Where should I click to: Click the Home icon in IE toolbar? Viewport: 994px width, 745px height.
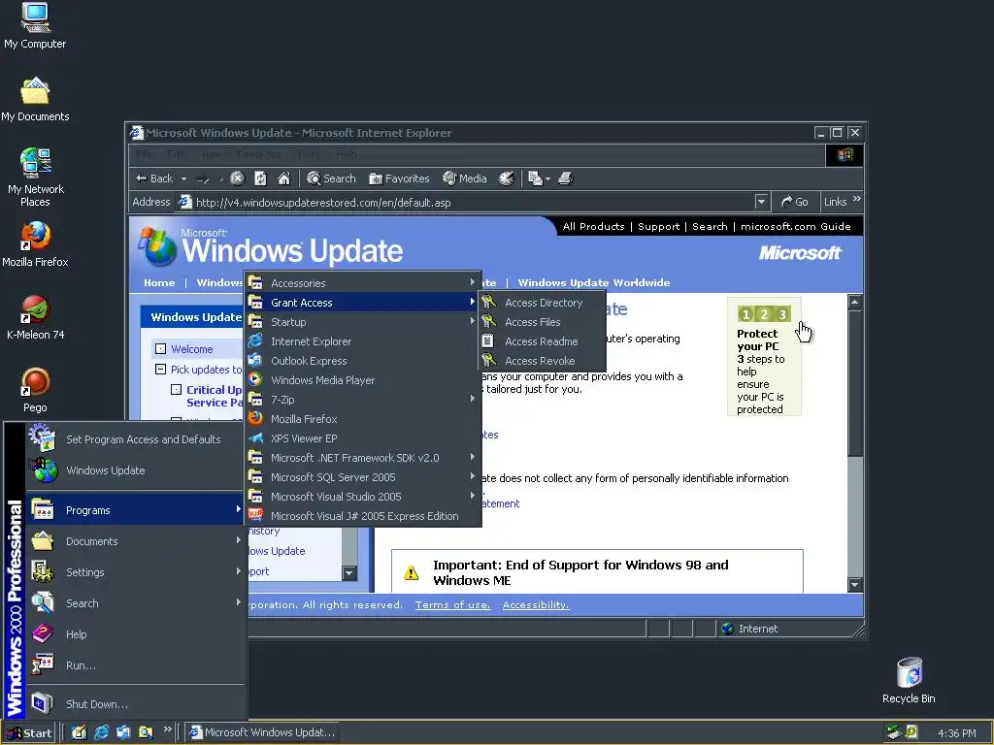click(284, 178)
